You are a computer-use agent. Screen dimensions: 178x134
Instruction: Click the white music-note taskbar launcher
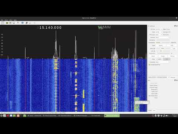pyautogui.click(x=4, y=116)
